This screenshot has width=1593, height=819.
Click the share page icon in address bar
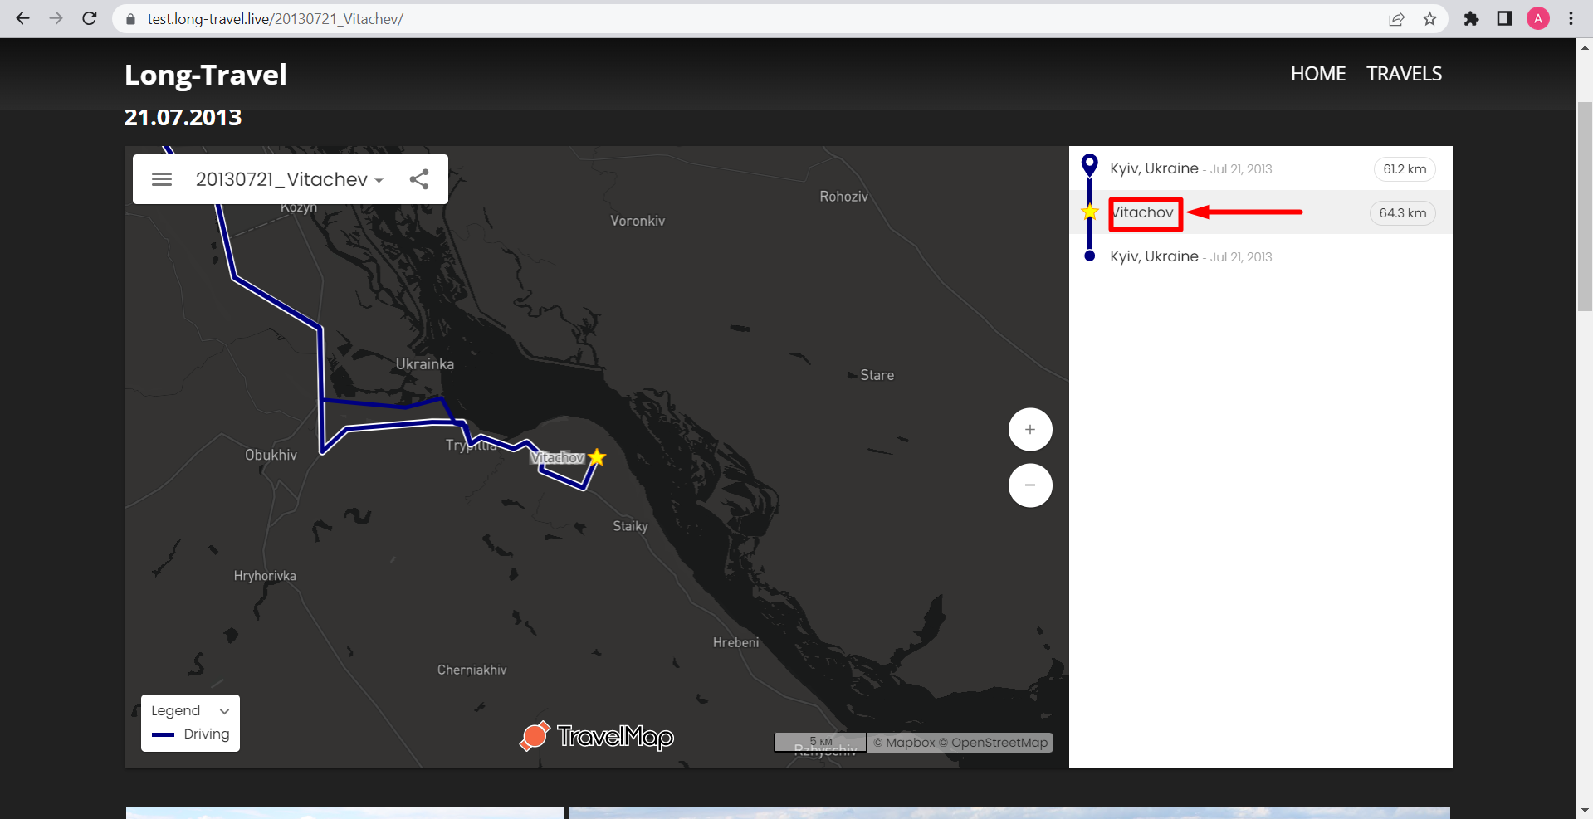click(1396, 19)
